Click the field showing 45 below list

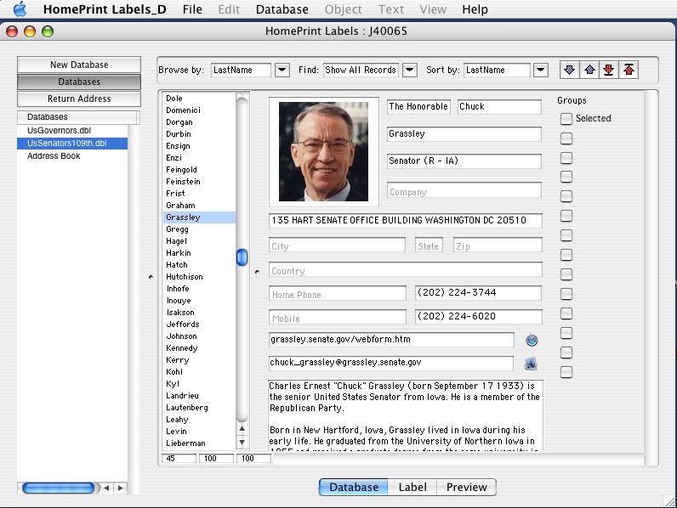(179, 459)
